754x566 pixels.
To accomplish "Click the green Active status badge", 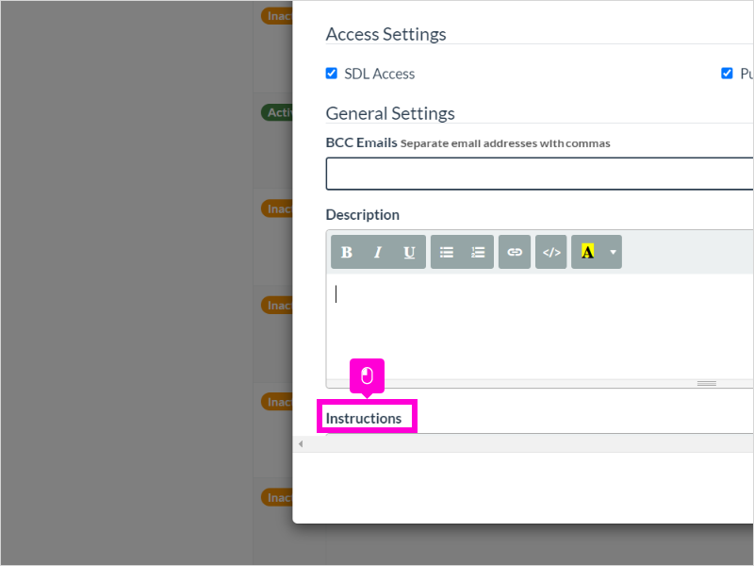I will (277, 112).
